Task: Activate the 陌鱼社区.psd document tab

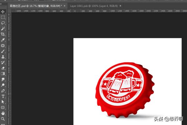Action: pos(34,6)
